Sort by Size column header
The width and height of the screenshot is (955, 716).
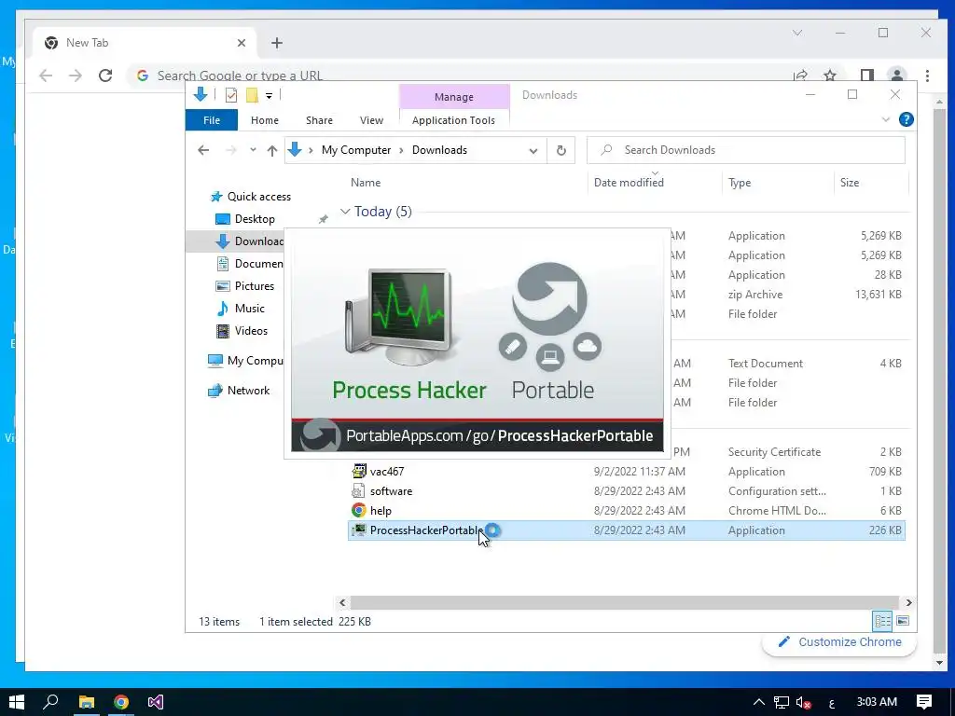(x=850, y=183)
